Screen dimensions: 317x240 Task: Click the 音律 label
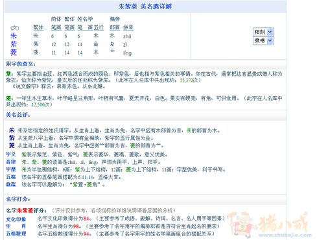(11, 162)
